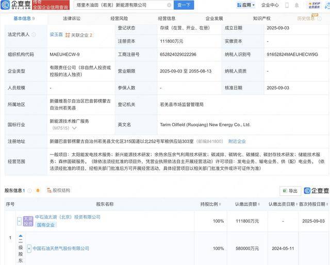330x265 pixels.
Task: Click the Qichacha logo in header
Action: [16, 5]
